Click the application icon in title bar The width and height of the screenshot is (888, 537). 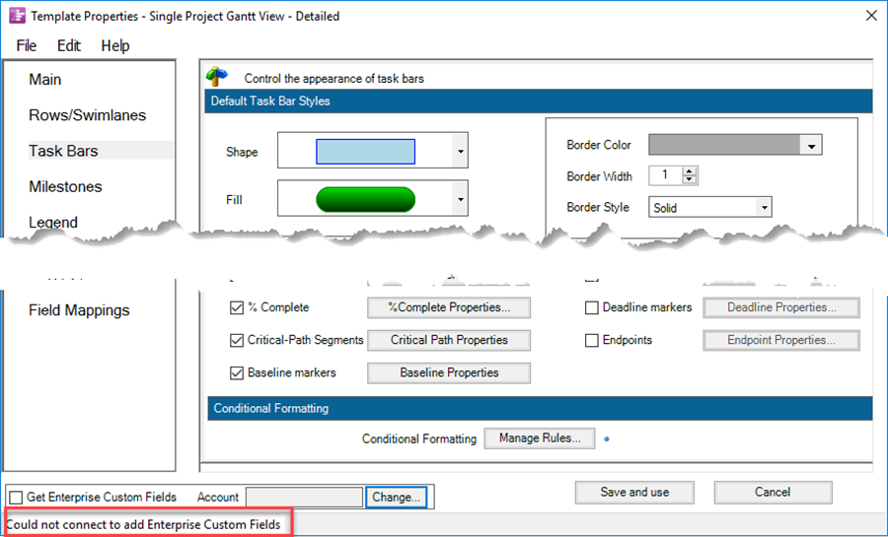(16, 16)
